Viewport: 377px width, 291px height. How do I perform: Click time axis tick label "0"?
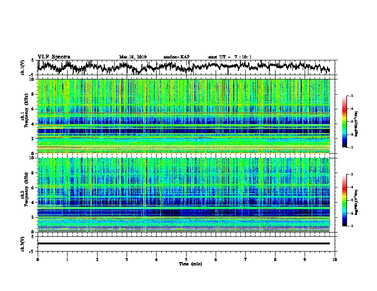coord(38,260)
